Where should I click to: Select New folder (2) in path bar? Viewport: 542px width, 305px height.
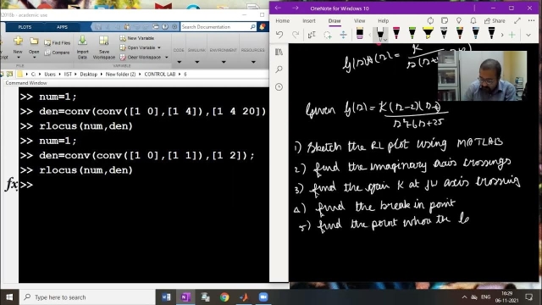pos(120,75)
